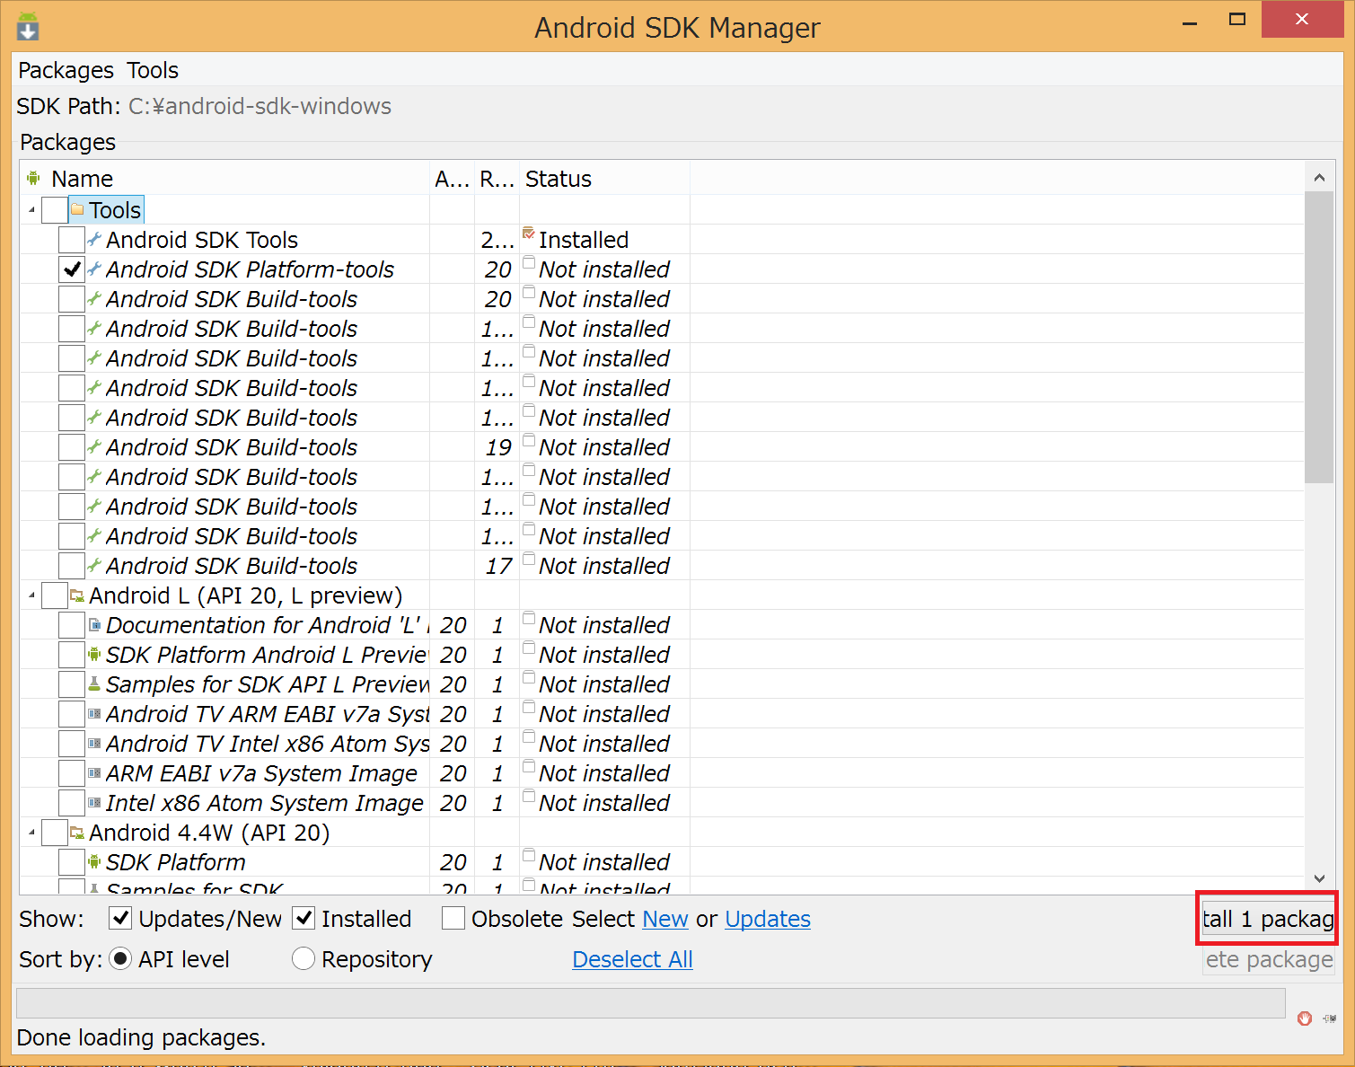The width and height of the screenshot is (1355, 1067).
Task: Uncheck the Android SDK Platform-tools checkbox
Action: [x=72, y=269]
